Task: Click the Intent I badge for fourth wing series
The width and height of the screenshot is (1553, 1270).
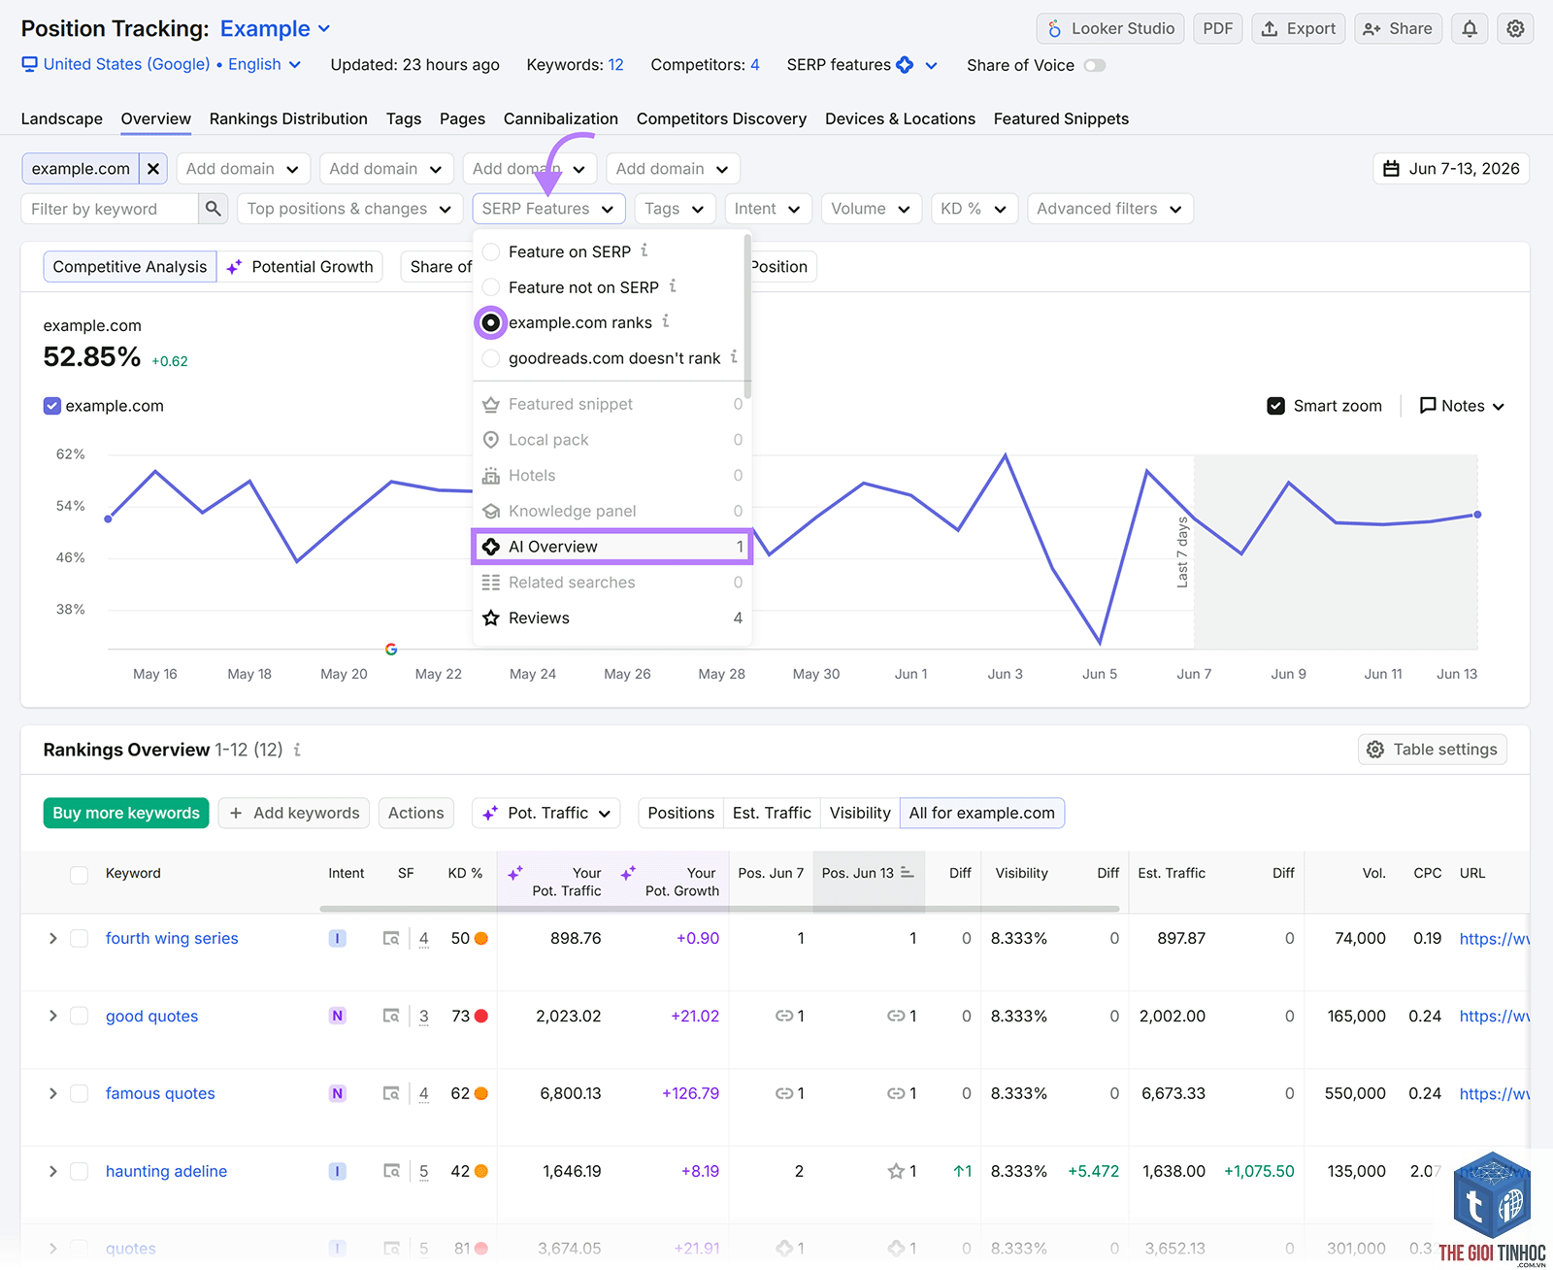Action: pos(337,938)
